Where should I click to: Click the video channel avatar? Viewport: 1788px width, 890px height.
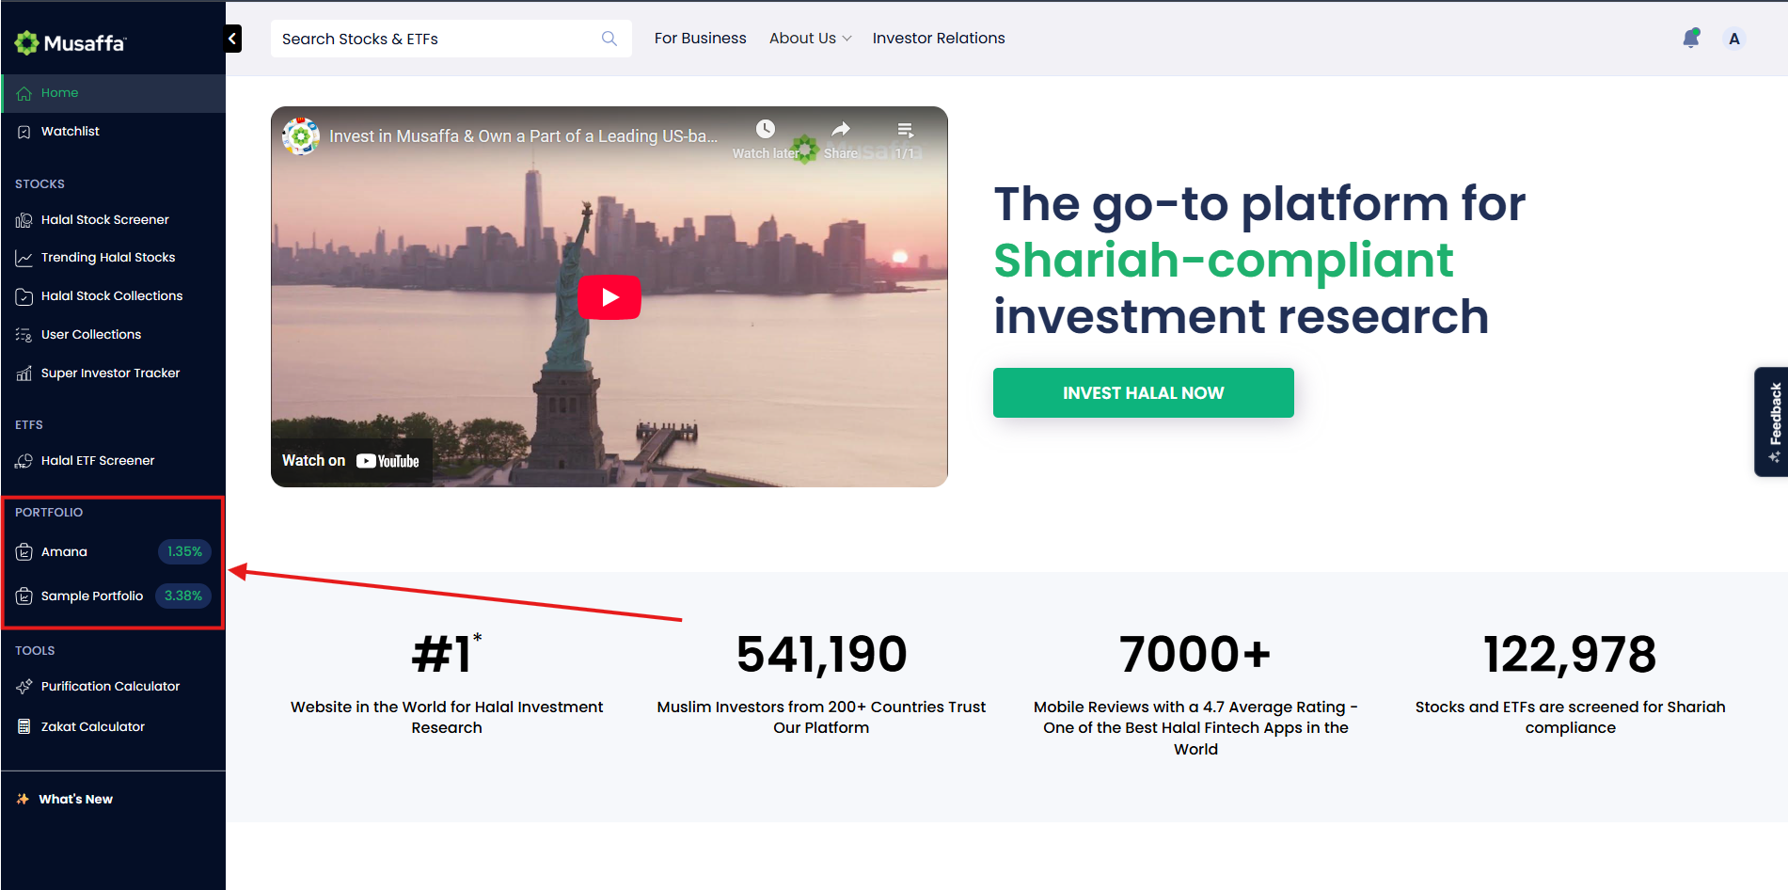pyautogui.click(x=301, y=136)
